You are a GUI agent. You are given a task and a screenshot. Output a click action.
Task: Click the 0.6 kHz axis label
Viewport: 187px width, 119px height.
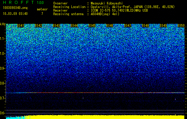tap(2, 113)
